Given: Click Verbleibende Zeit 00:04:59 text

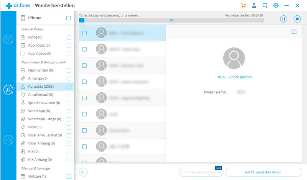Looking at the screenshot, I should click(x=244, y=15).
